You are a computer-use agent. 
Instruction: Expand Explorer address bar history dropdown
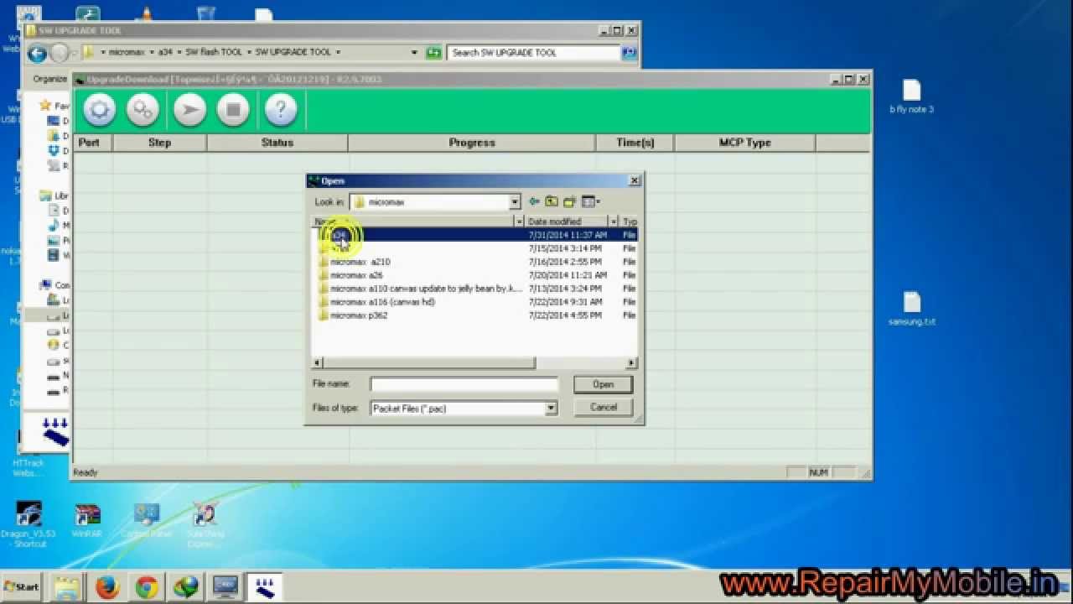pyautogui.click(x=414, y=52)
